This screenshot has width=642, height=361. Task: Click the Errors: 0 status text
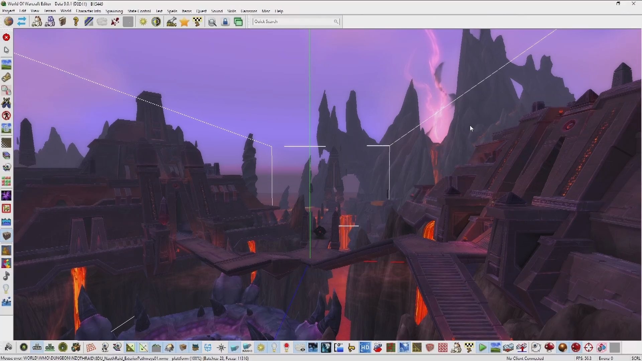pyautogui.click(x=606, y=358)
